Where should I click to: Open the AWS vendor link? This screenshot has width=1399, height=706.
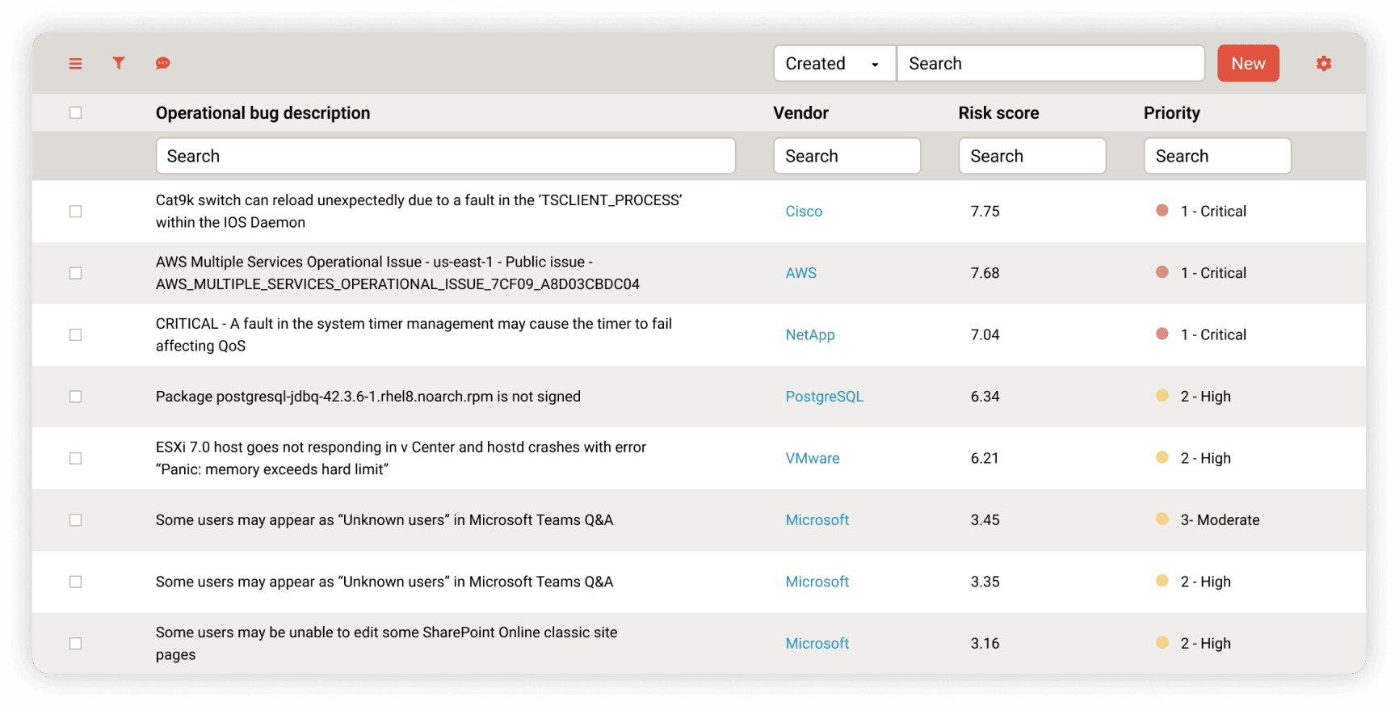click(800, 273)
